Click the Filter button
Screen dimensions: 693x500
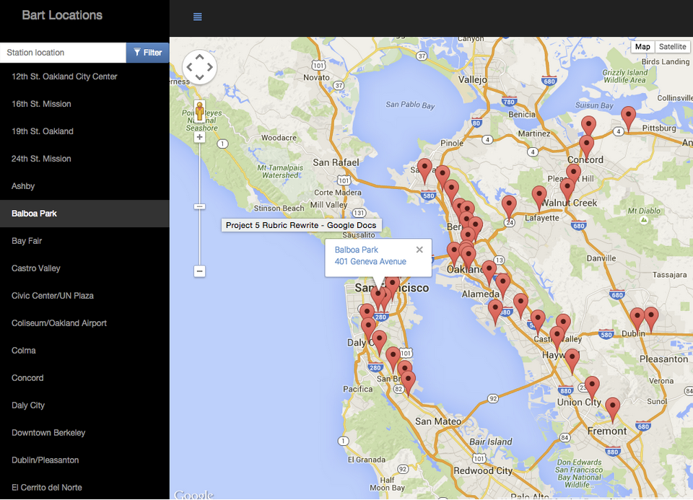coord(147,53)
